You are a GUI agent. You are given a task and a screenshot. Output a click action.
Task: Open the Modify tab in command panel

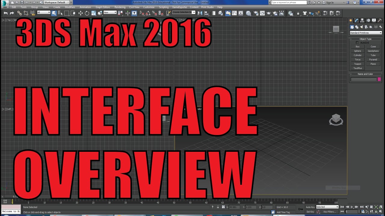point(356,20)
